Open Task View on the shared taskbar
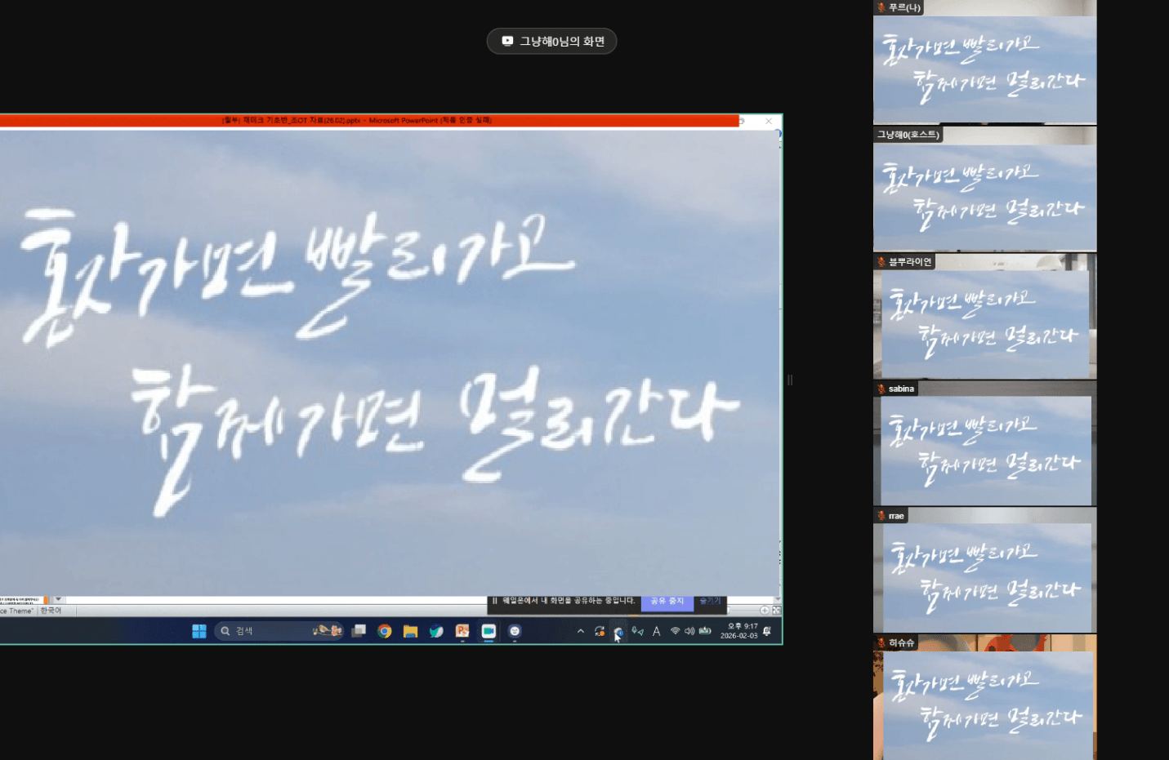Image resolution: width=1169 pixels, height=760 pixels. click(x=359, y=631)
